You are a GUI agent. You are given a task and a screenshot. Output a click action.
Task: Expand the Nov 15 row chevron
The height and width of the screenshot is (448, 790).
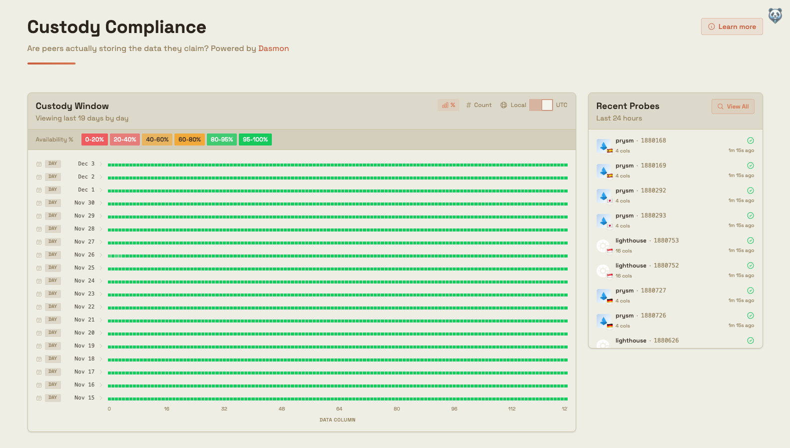(101, 398)
